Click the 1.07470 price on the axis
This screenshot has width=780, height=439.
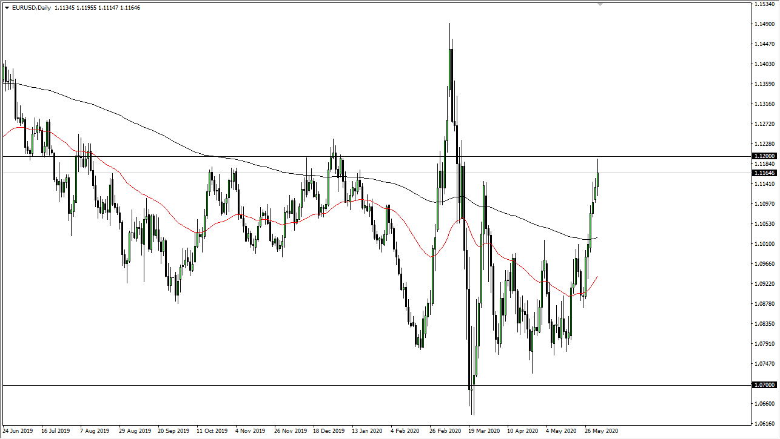coord(764,364)
